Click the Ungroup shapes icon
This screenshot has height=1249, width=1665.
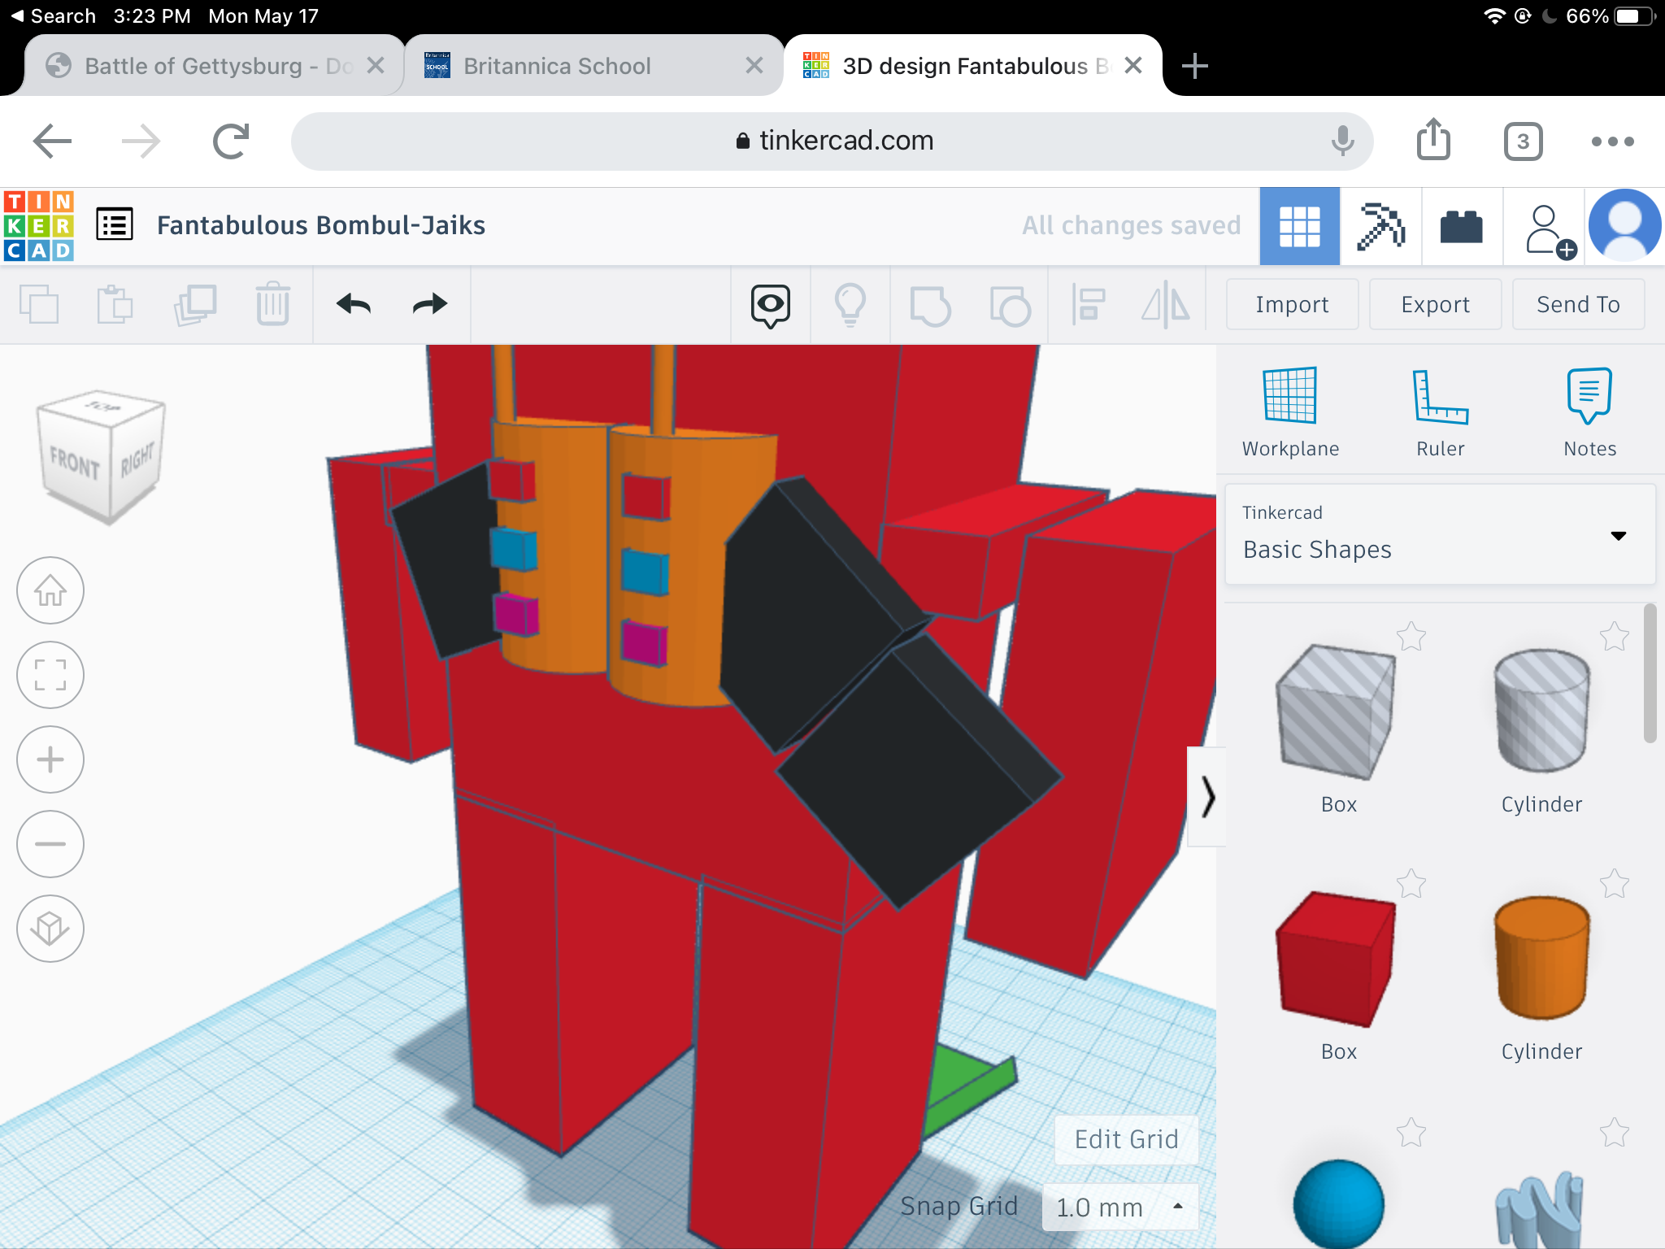[1010, 306]
